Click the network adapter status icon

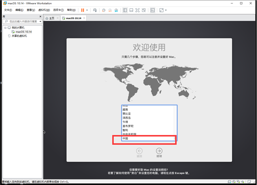pos(238,182)
